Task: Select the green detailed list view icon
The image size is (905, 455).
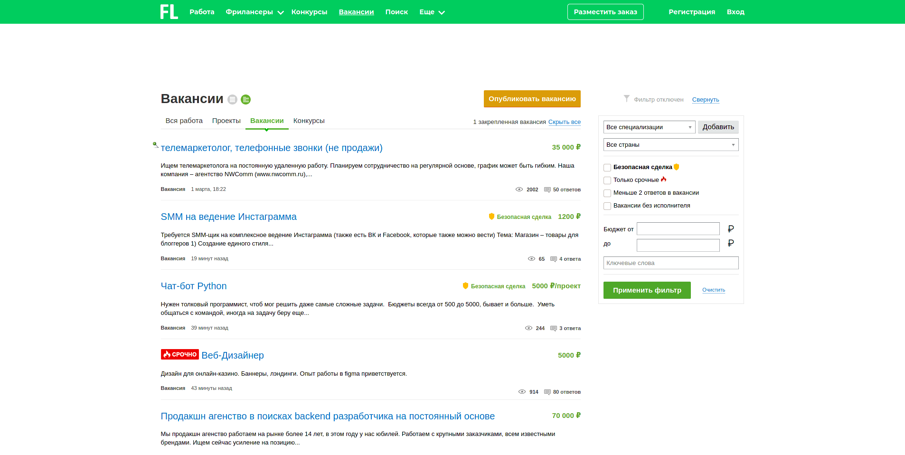Action: pos(245,99)
